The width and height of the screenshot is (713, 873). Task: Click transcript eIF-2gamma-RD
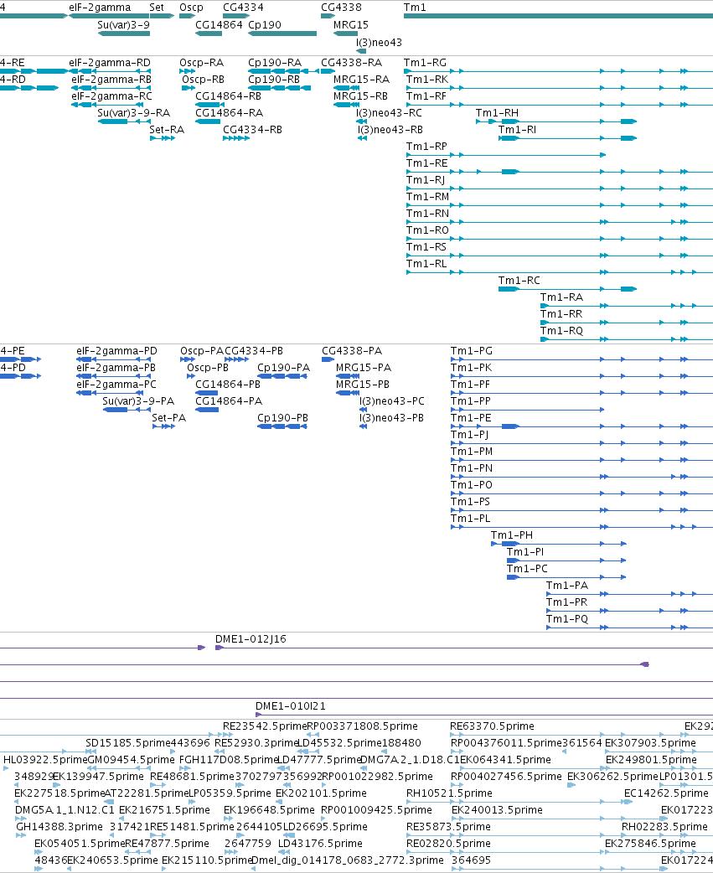[x=110, y=71]
